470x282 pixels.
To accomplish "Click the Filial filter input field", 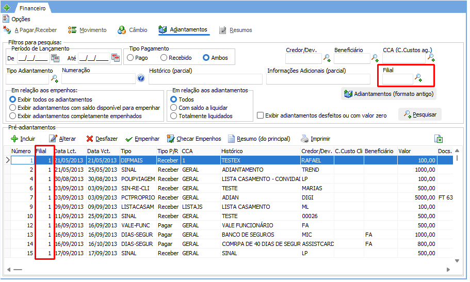I will (398, 79).
